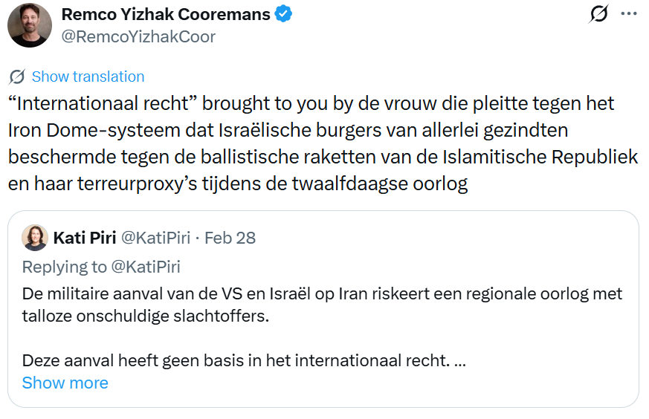Open the Feb 28 timestamp of quoted tweet

[230, 238]
